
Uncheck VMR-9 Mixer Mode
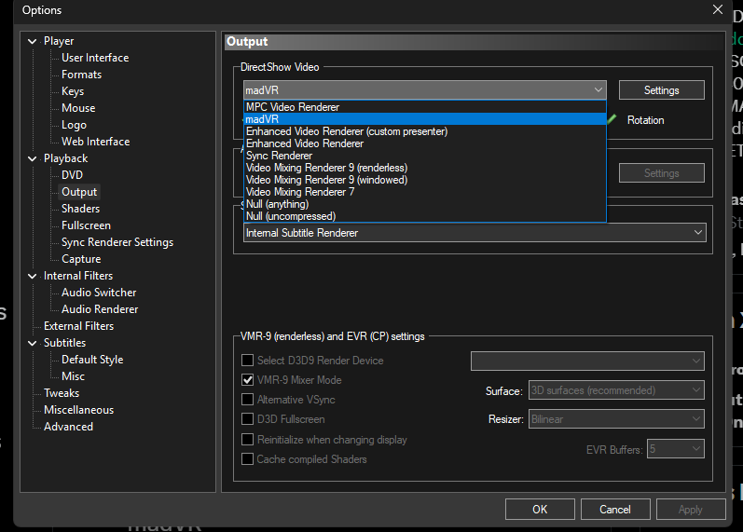pos(247,380)
